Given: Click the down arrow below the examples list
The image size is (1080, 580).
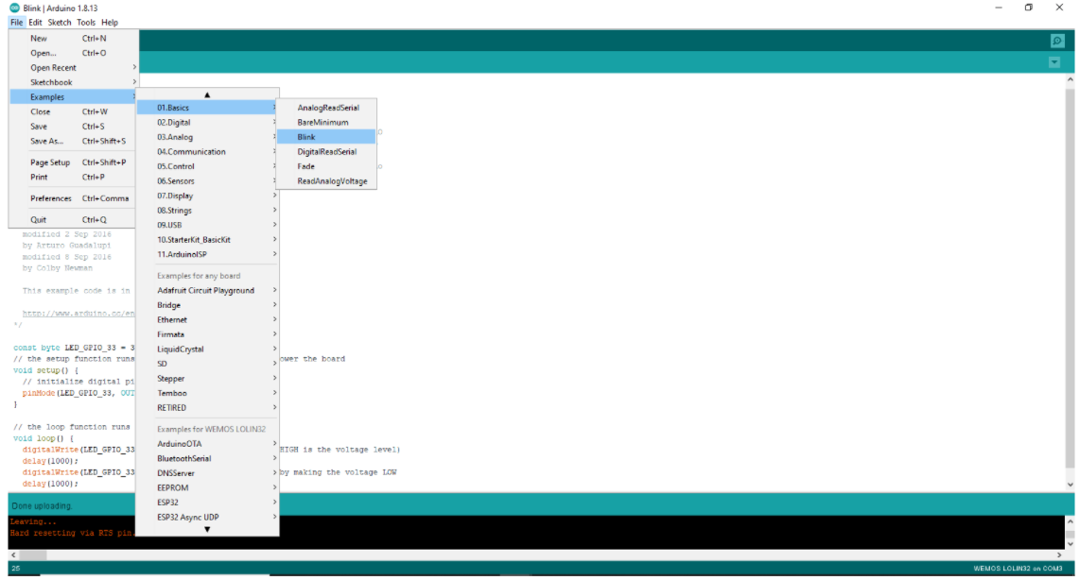Looking at the screenshot, I should point(207,529).
